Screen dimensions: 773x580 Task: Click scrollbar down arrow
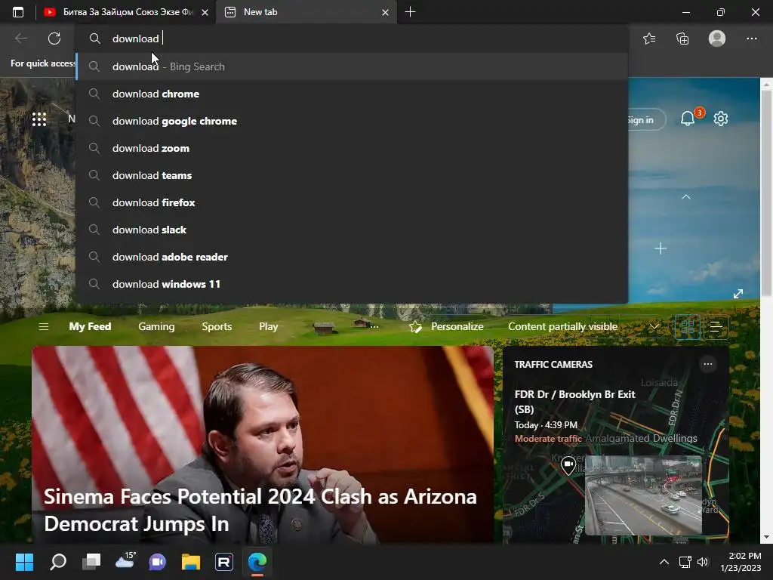click(x=766, y=537)
